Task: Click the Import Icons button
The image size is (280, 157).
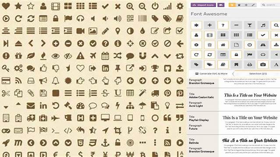Action: tap(203, 5)
